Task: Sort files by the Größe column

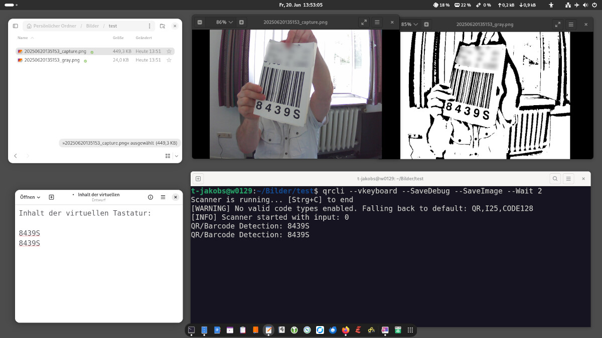Action: click(x=118, y=38)
